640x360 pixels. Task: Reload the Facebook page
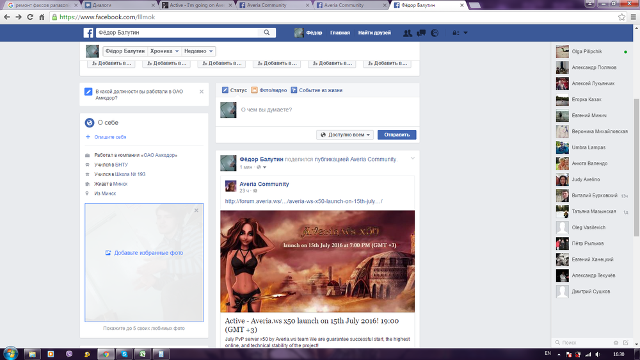click(x=30, y=17)
